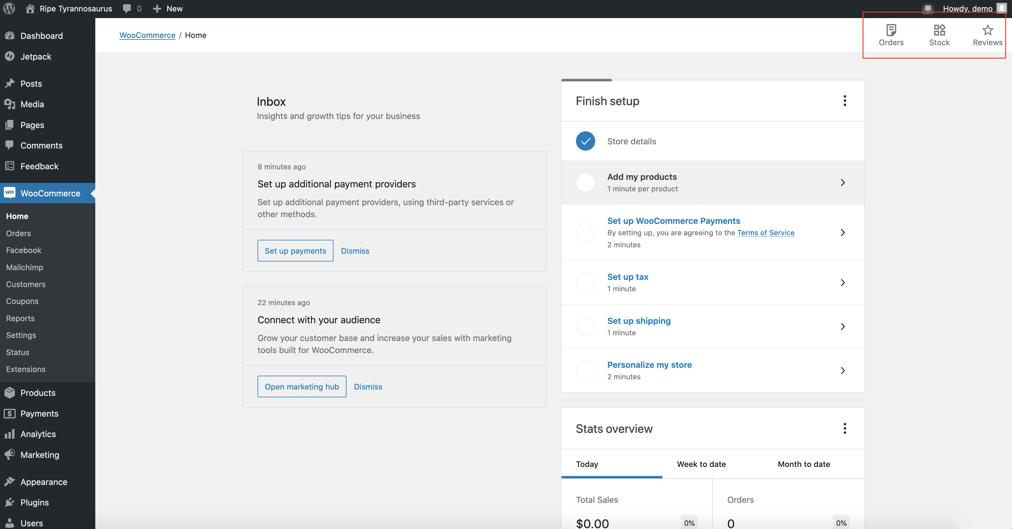Image resolution: width=1012 pixels, height=529 pixels.
Task: Expand the WooCommerce Payments task chevron
Action: pyautogui.click(x=843, y=232)
